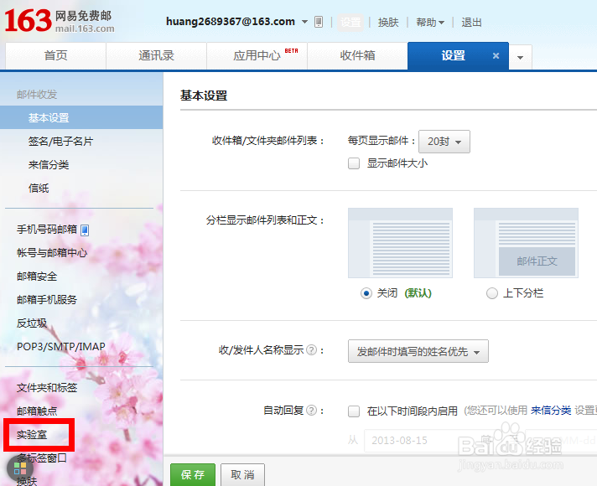Click the colorful app grid icon

click(x=20, y=468)
